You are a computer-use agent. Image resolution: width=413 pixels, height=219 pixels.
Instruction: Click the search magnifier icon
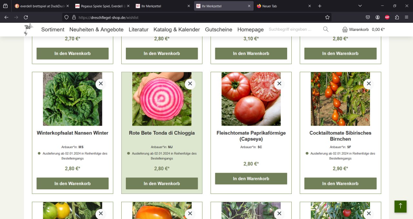(326, 29)
